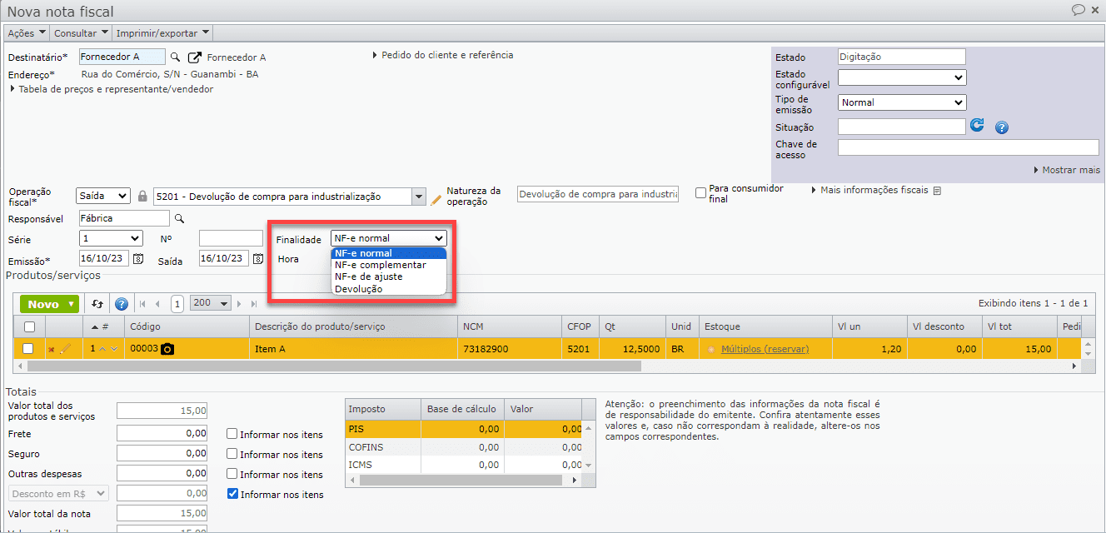Enable Informar nos itens for Outras despesas
1106x533 pixels.
232,474
